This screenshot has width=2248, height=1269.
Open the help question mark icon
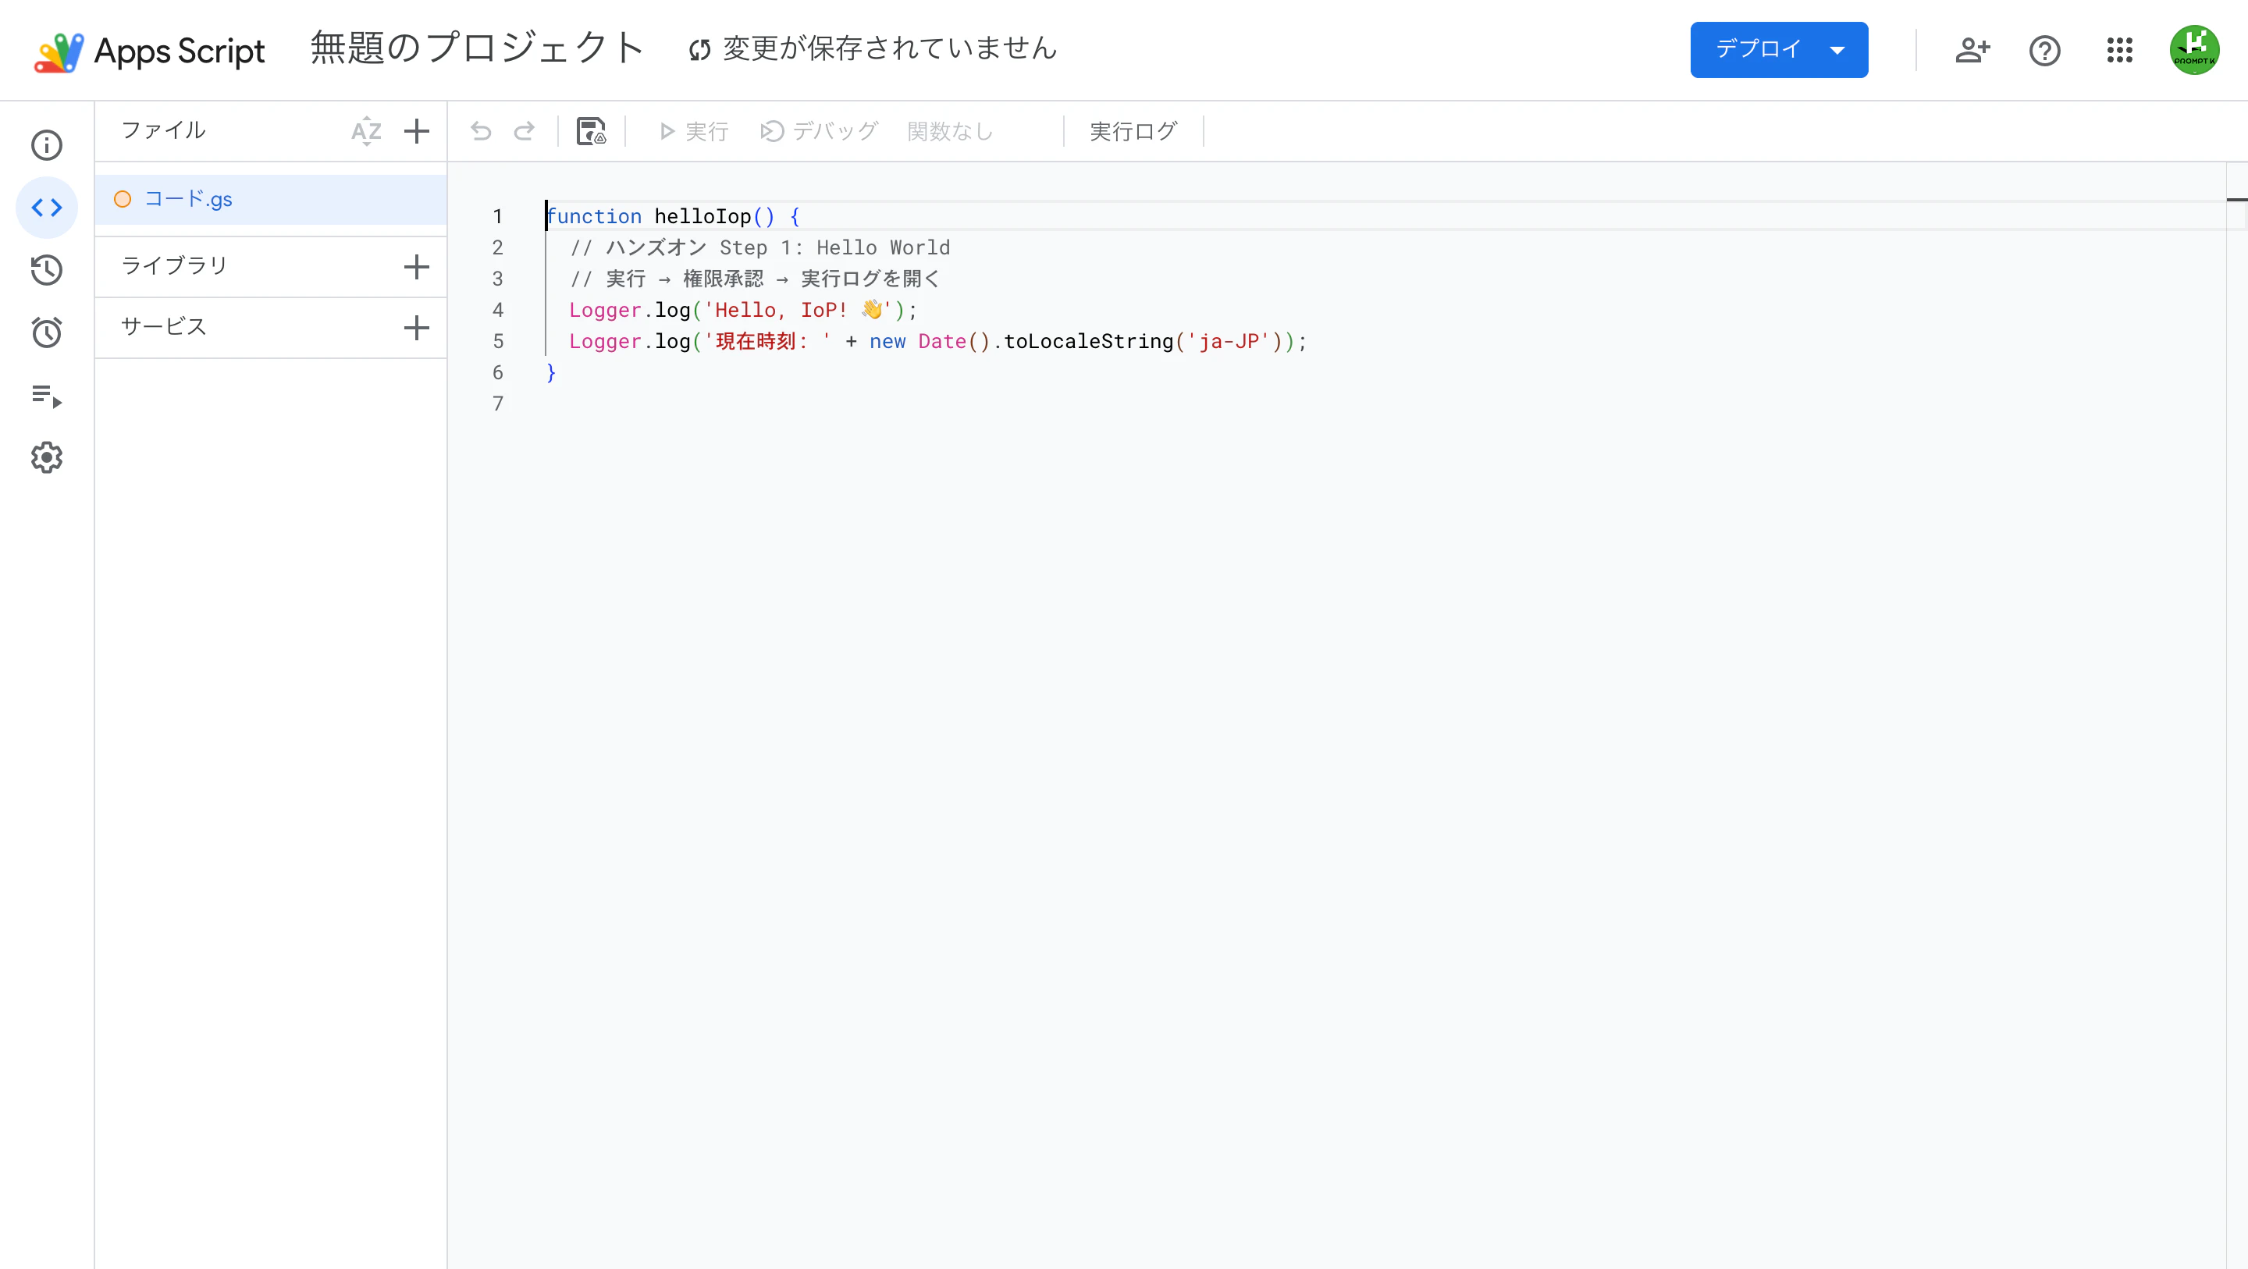pyautogui.click(x=2045, y=51)
